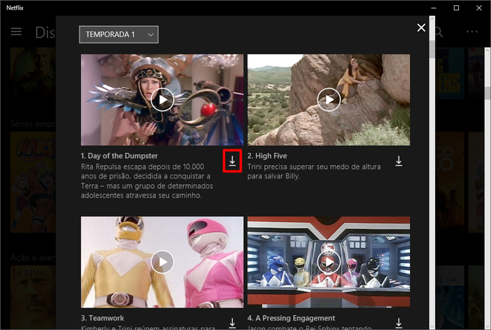The width and height of the screenshot is (491, 330).
Task: Click the episode list scrollbar thumb
Action: pos(432,49)
